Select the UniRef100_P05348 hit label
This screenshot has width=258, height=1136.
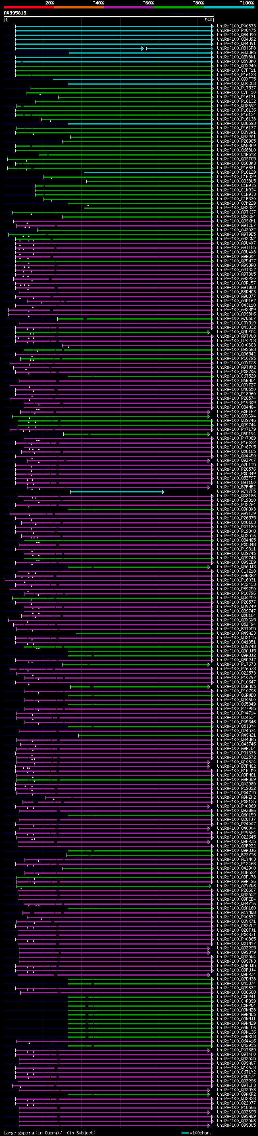coord(236,545)
